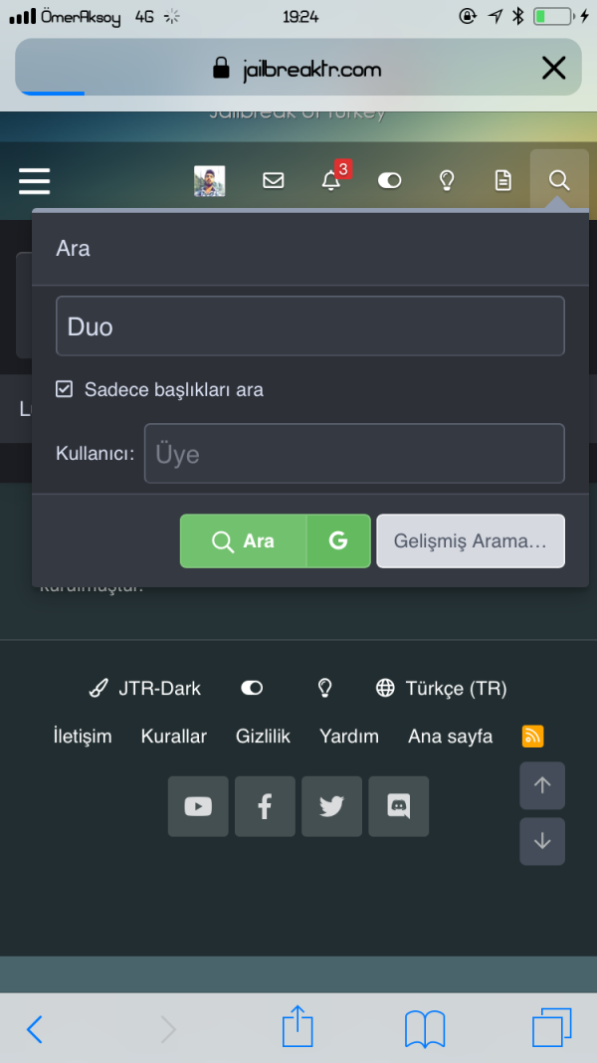Open notifications bell with 3 alerts

point(331,180)
